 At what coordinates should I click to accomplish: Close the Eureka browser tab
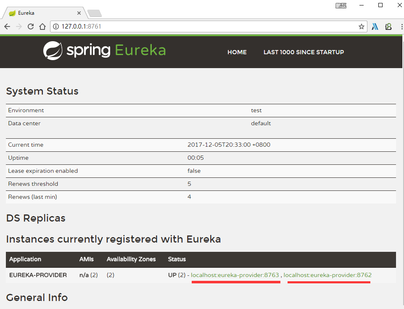pyautogui.click(x=79, y=13)
